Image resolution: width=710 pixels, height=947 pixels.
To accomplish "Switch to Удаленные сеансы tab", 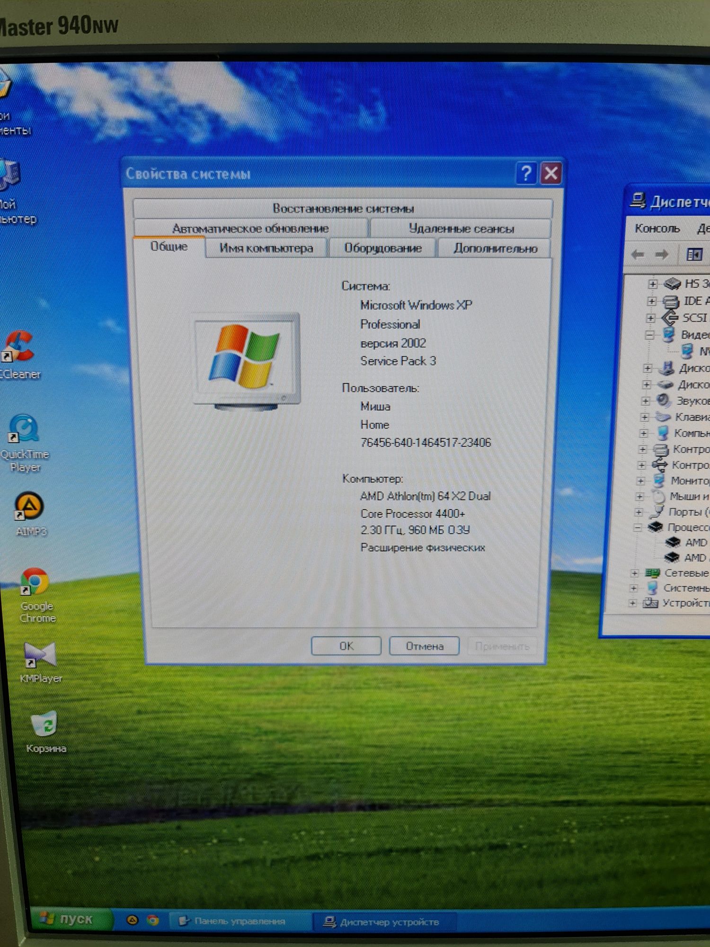I will click(x=461, y=229).
